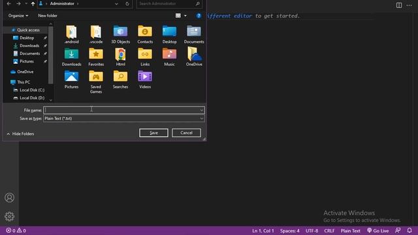Image resolution: width=418 pixels, height=235 pixels.
Task: Open recent locations dropdown arrow
Action: click(x=26, y=4)
